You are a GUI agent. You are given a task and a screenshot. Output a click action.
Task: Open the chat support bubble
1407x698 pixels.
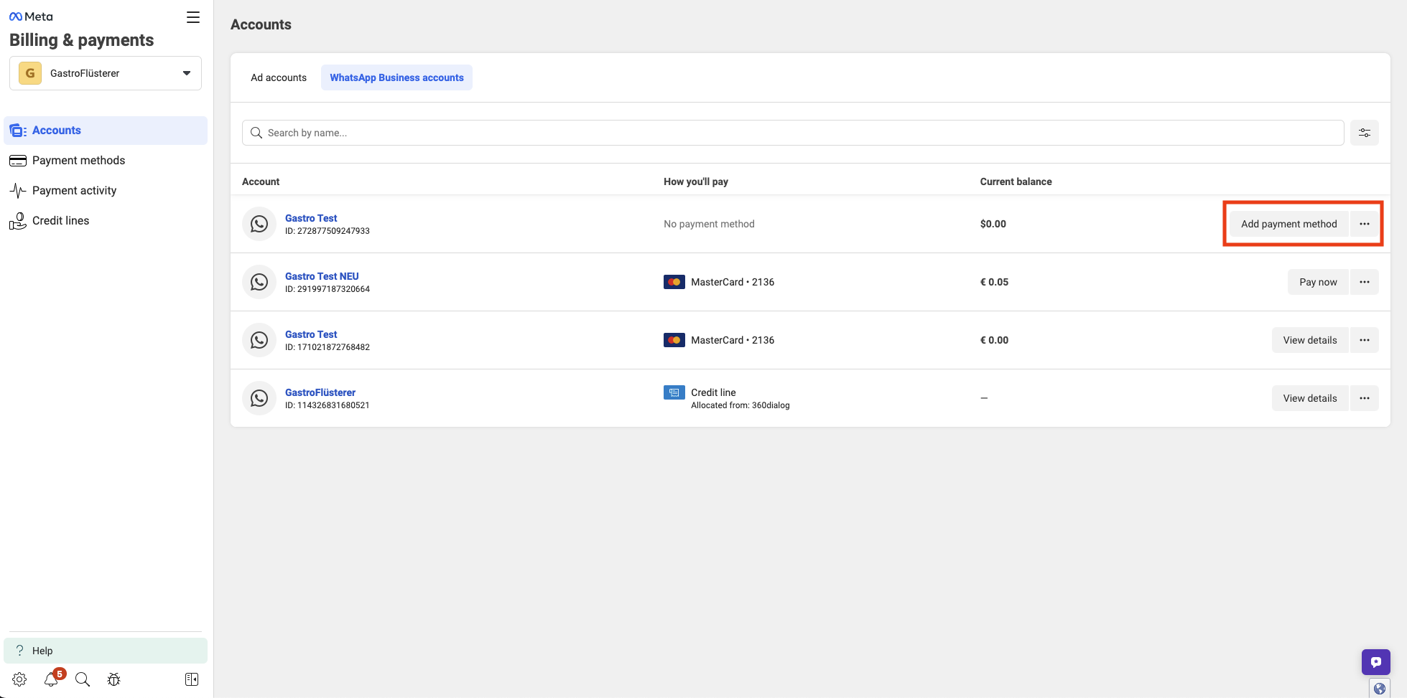tap(1375, 661)
